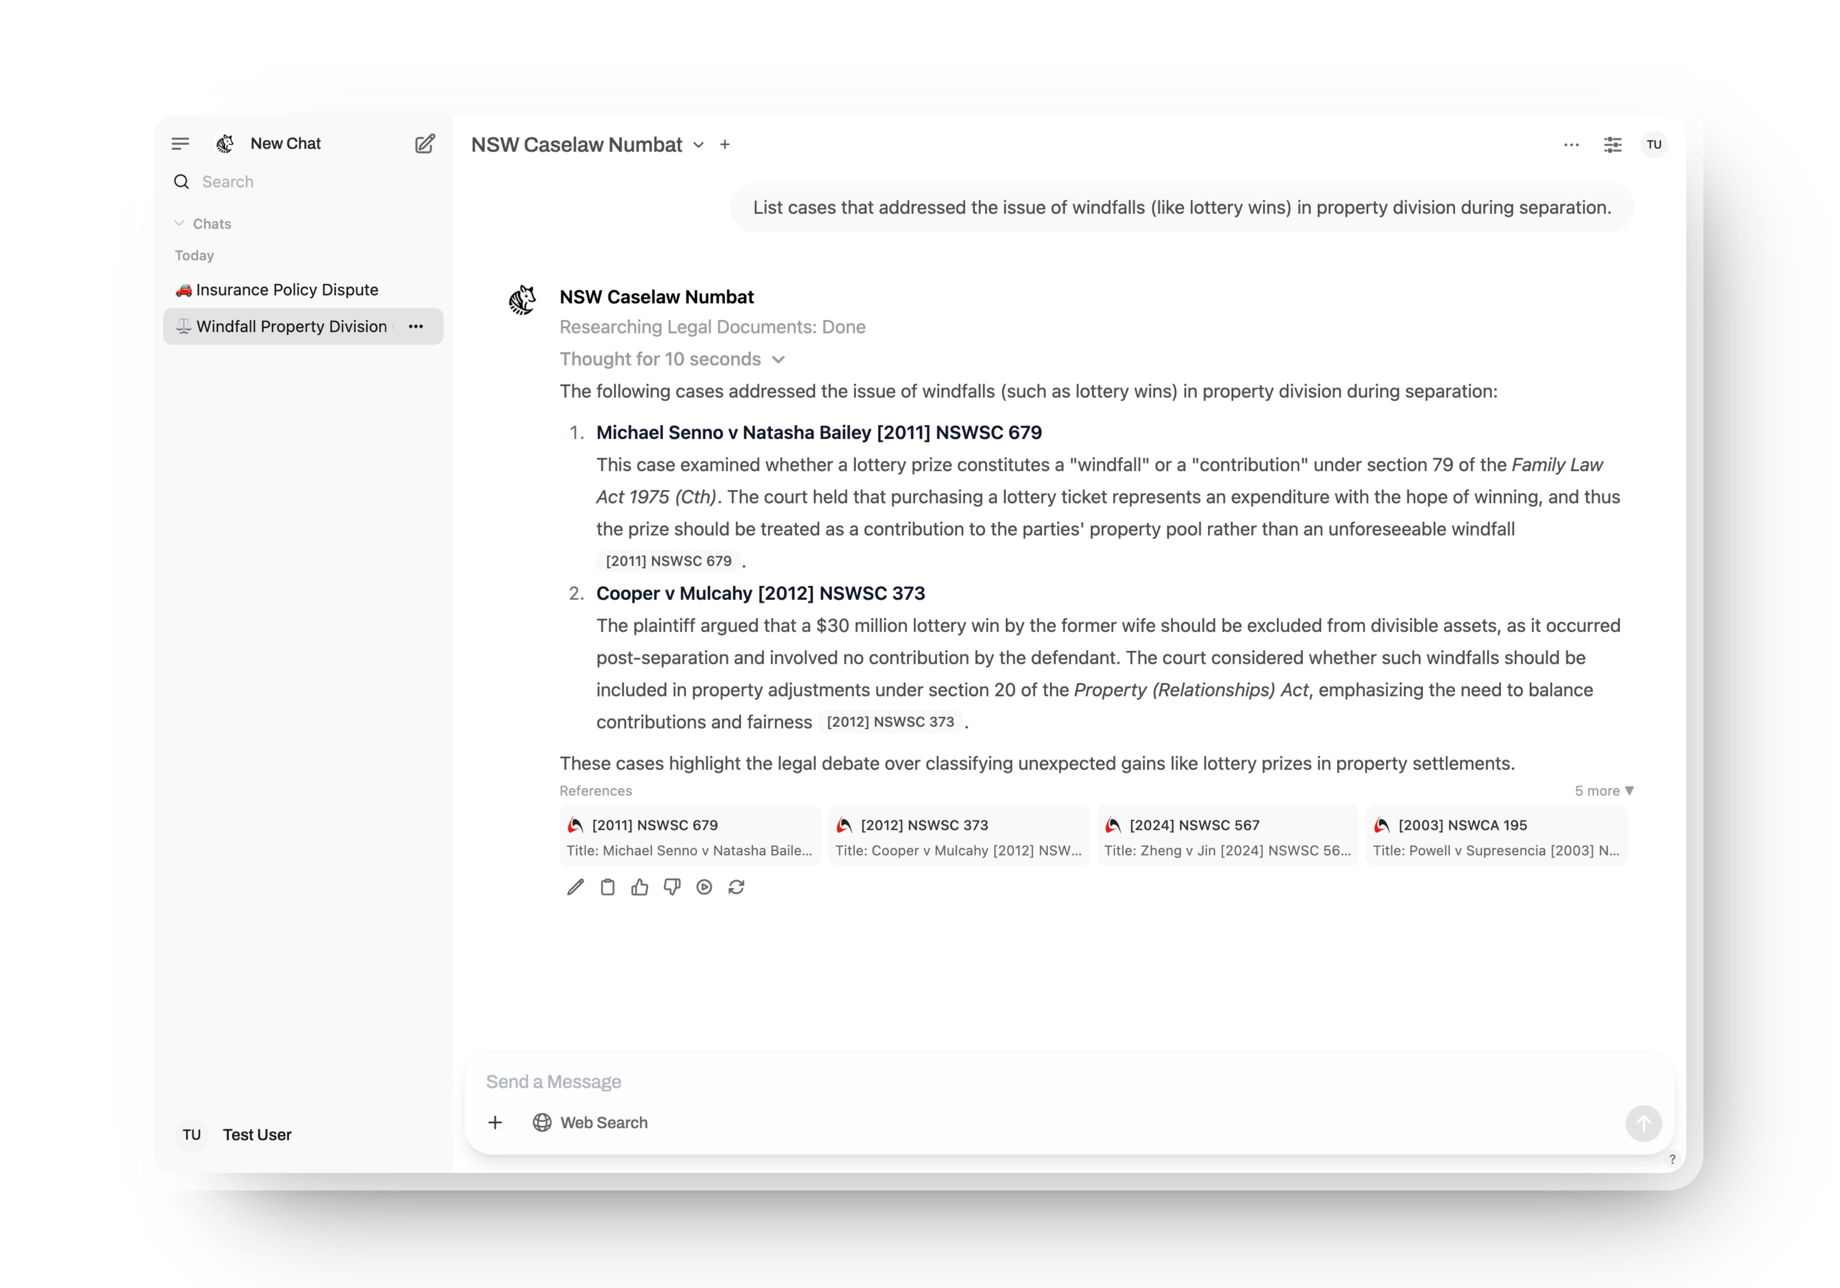Click Researching Legal Documents: Done status

pyautogui.click(x=713, y=327)
